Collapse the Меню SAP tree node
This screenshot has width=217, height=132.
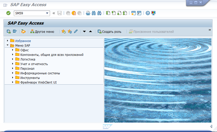coord(8,45)
